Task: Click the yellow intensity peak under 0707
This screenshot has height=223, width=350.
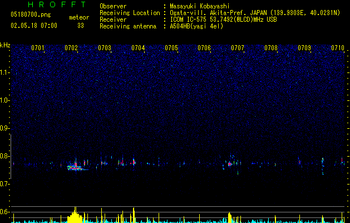Action: (x=230, y=217)
